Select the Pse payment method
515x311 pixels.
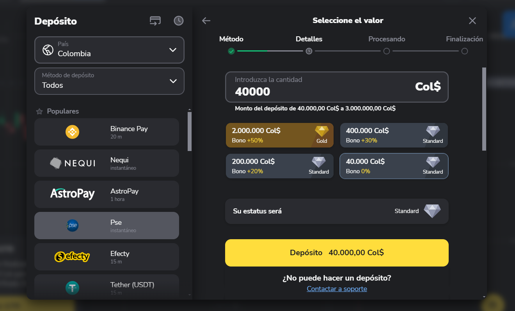click(x=107, y=226)
